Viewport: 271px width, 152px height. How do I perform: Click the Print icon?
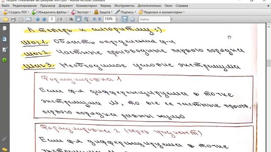13,19
